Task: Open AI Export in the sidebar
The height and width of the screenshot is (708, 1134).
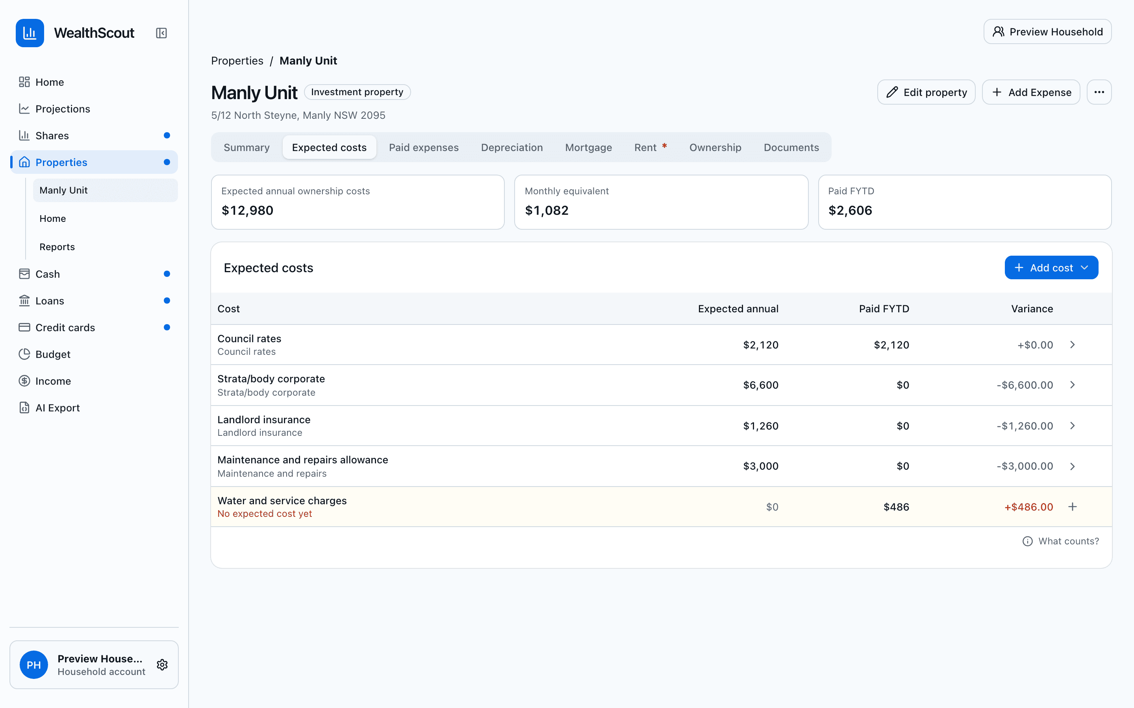Action: [94, 407]
